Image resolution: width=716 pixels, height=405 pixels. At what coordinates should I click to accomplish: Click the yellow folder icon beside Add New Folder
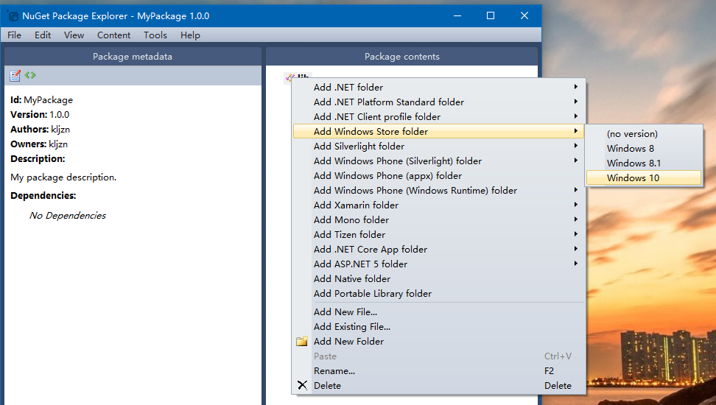tap(302, 341)
